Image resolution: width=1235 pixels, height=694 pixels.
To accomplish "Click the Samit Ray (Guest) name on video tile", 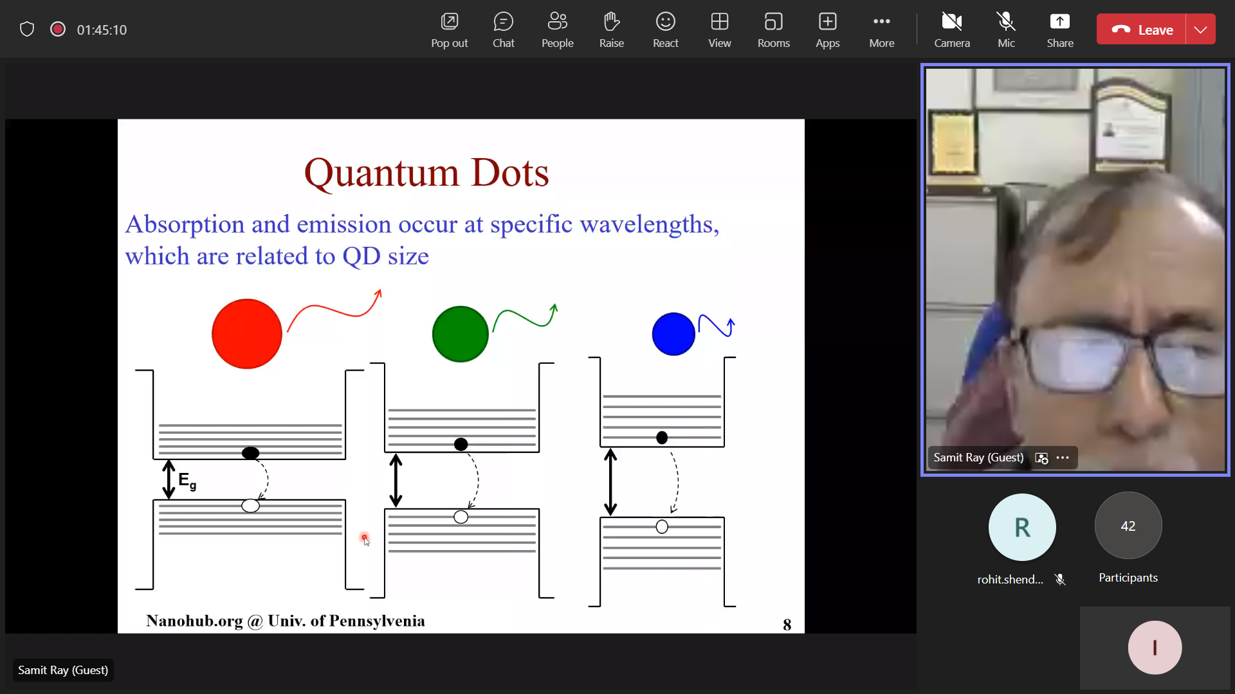I will pyautogui.click(x=978, y=458).
